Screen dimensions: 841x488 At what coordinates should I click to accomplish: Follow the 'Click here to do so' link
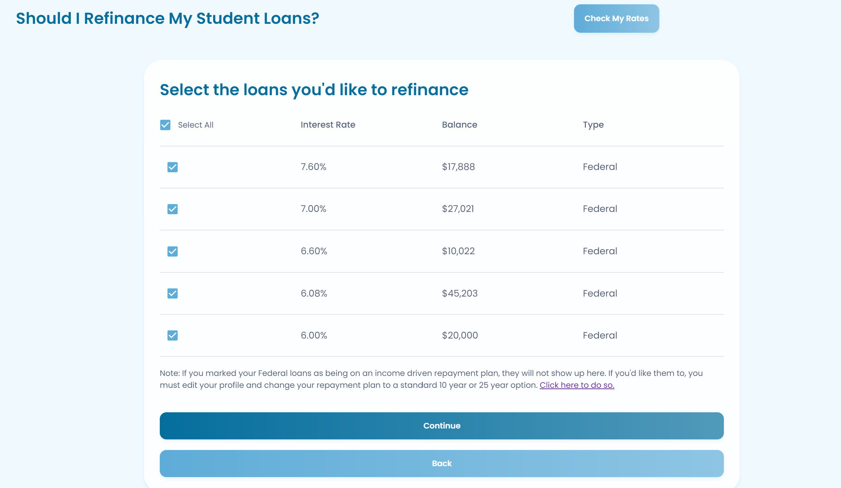tap(577, 385)
